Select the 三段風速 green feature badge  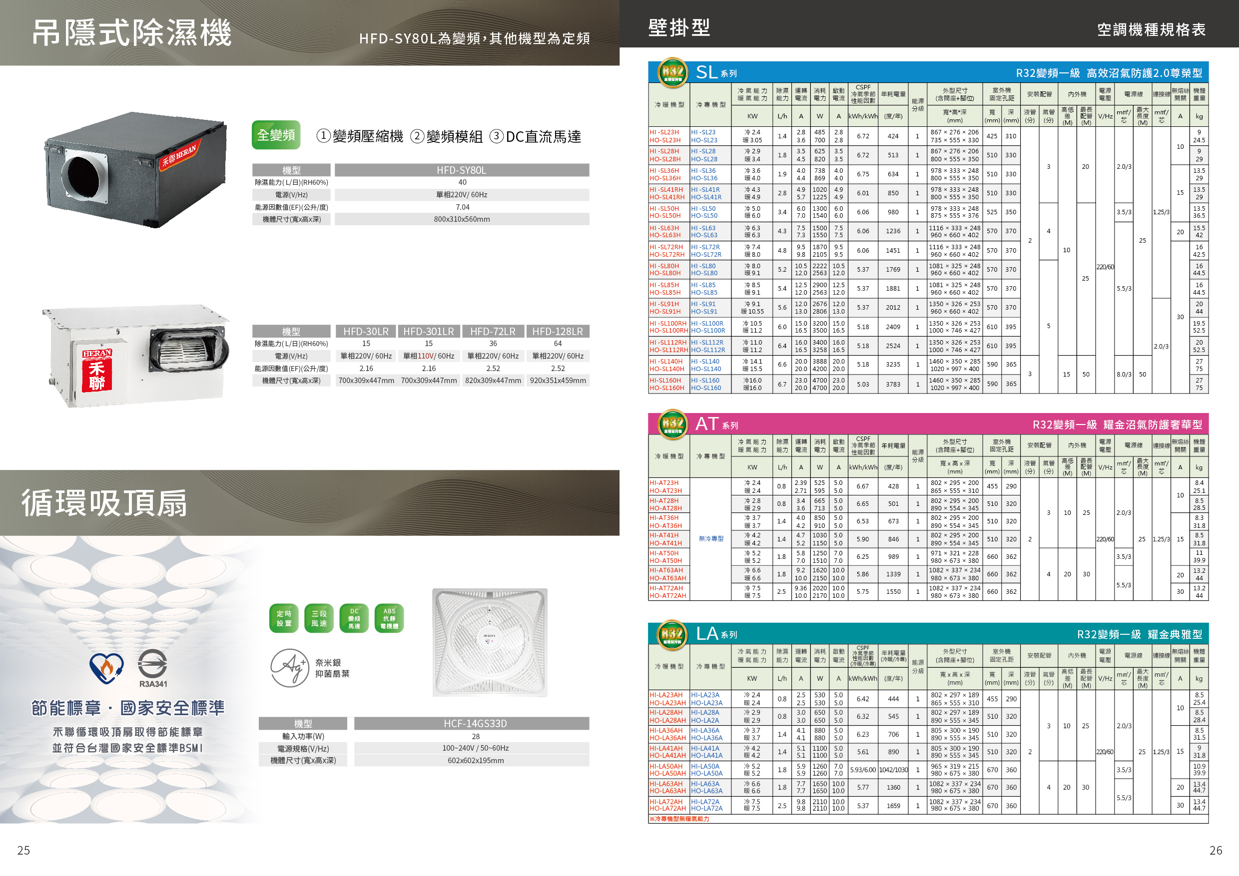pos(319,618)
